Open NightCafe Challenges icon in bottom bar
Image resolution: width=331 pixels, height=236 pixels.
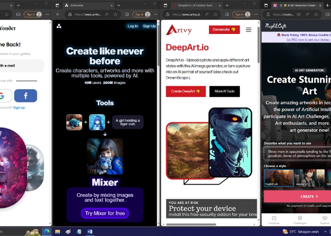[300, 220]
